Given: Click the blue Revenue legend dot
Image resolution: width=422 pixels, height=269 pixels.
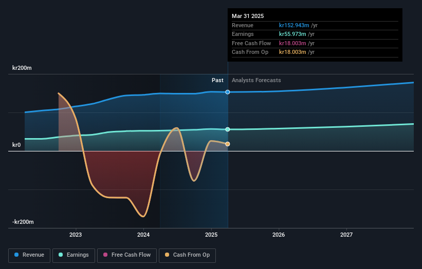Looking at the screenshot, I should [16, 255].
